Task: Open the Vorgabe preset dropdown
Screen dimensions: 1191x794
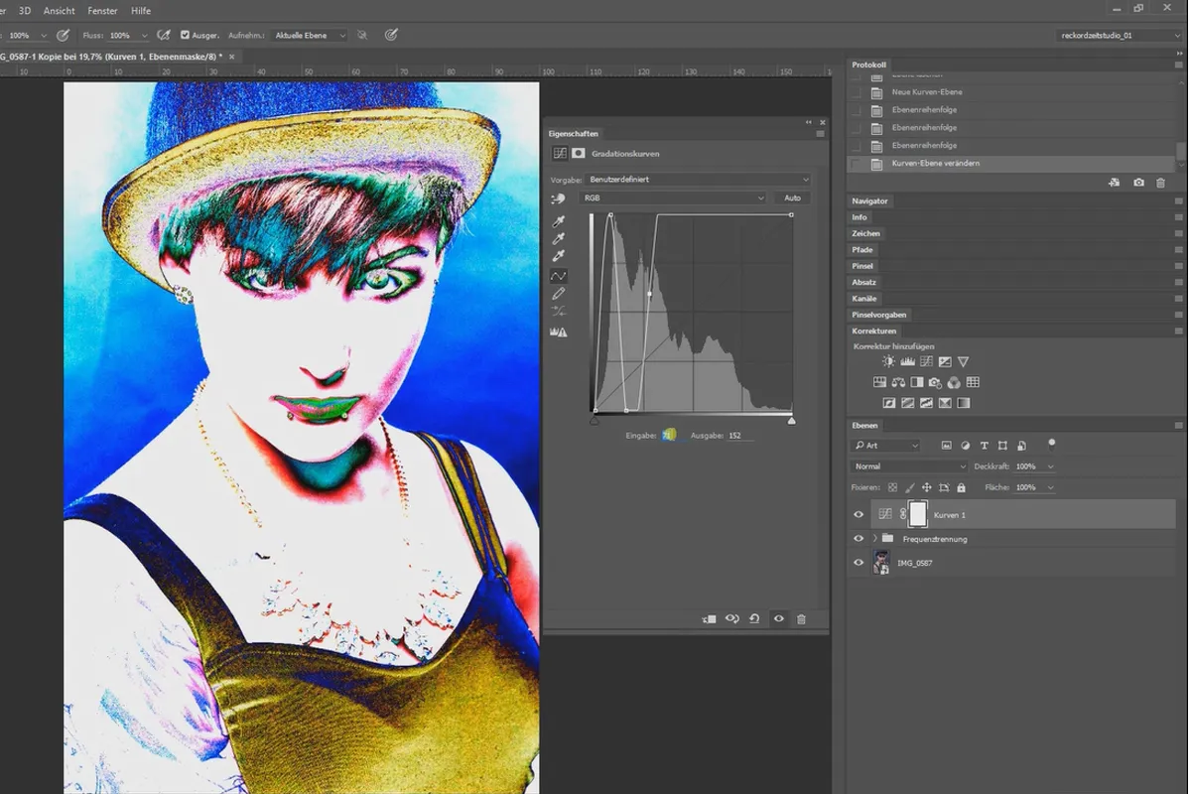Action: (x=699, y=180)
